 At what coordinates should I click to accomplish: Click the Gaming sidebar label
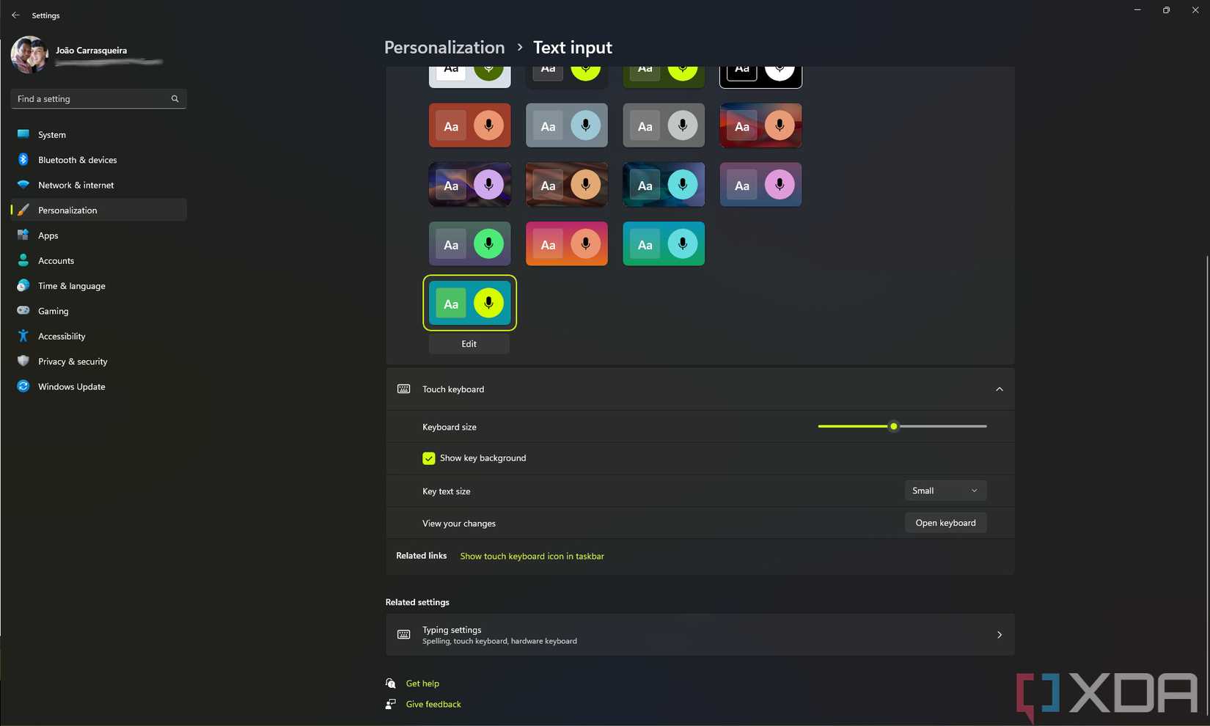click(53, 311)
